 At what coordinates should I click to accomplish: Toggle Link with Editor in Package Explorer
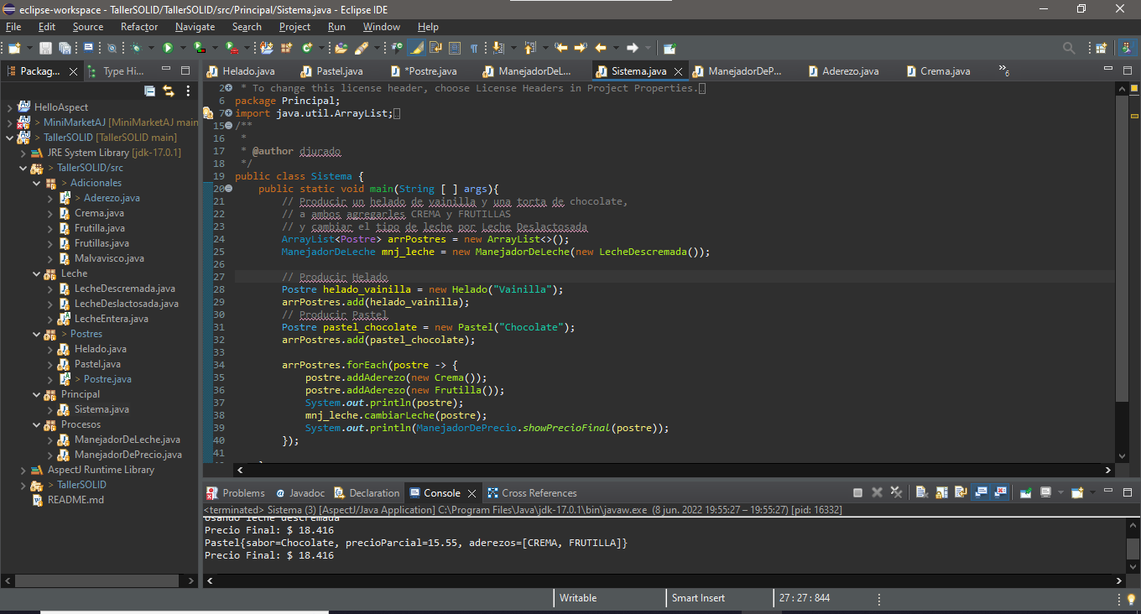(x=169, y=91)
